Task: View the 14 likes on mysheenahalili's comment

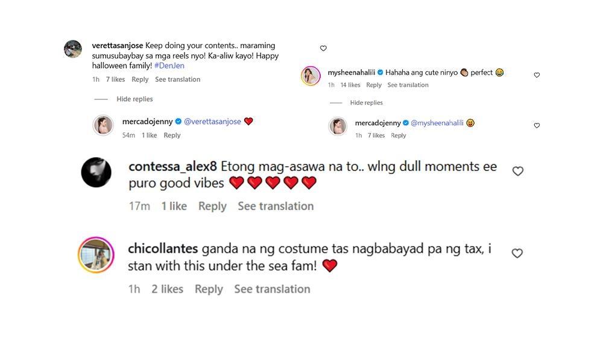Action: pyautogui.click(x=350, y=85)
